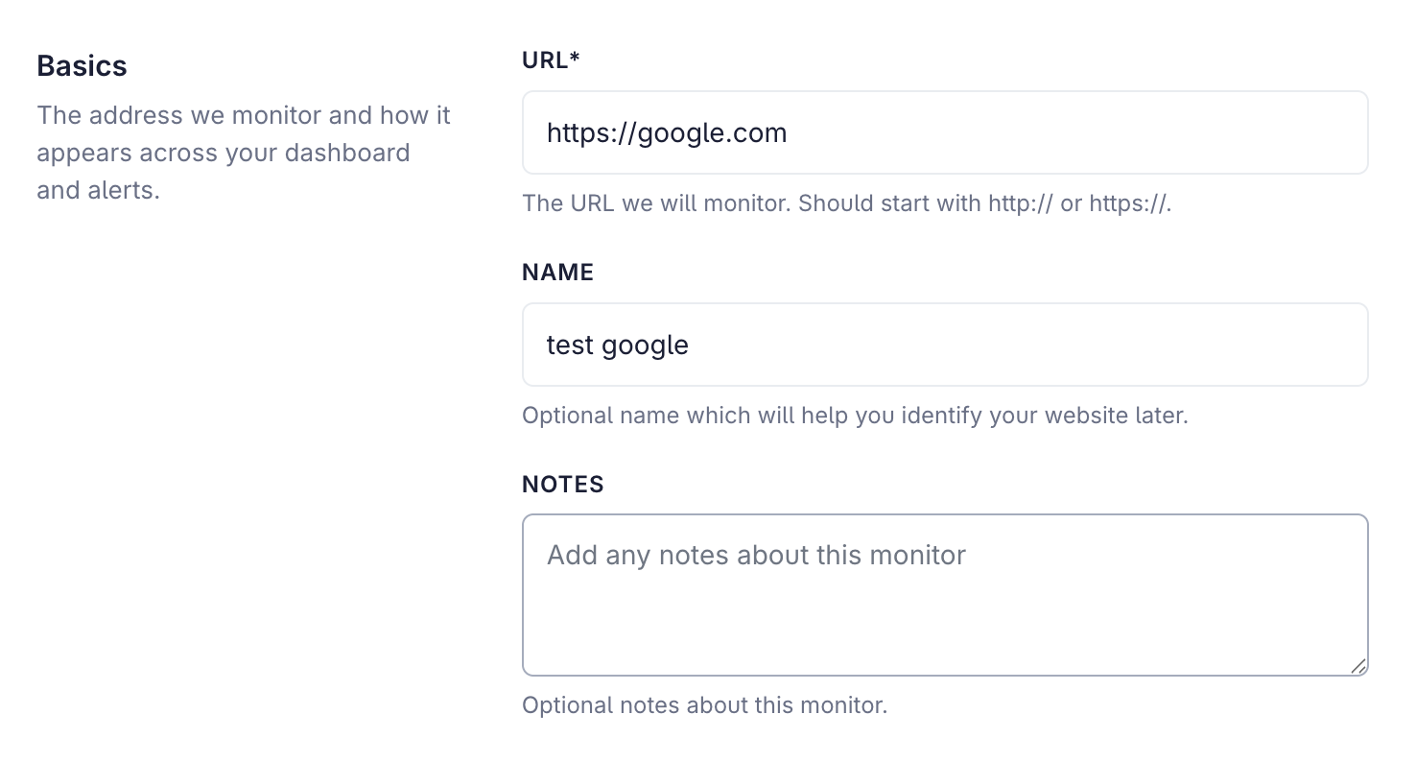This screenshot has width=1416, height=762.
Task: Click 'https://' at the hint's end
Action: coord(1129,203)
